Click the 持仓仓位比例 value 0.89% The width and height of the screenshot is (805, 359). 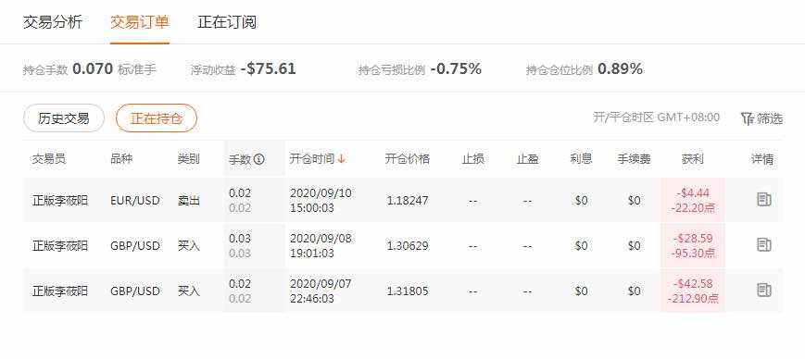pos(620,68)
